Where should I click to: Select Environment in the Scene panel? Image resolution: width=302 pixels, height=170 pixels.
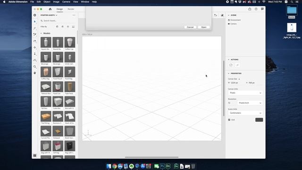click(235, 20)
